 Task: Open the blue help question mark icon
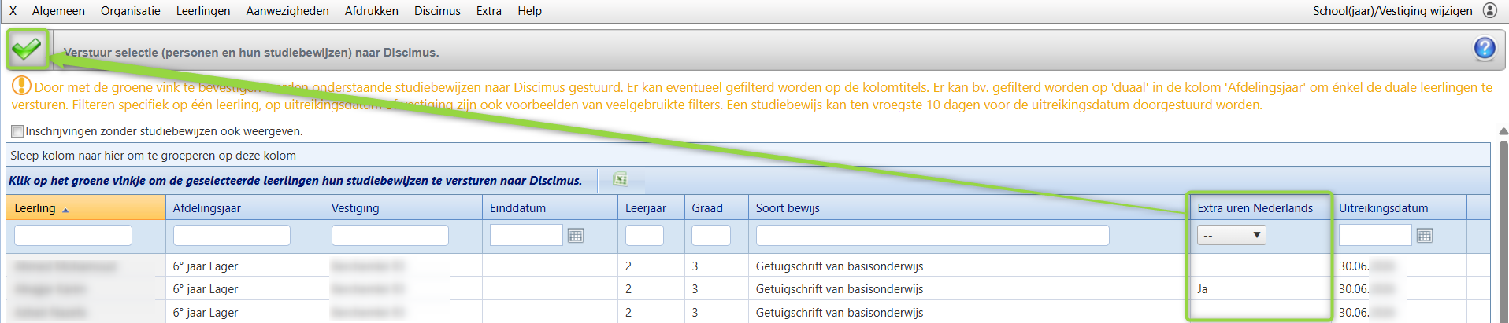1484,49
